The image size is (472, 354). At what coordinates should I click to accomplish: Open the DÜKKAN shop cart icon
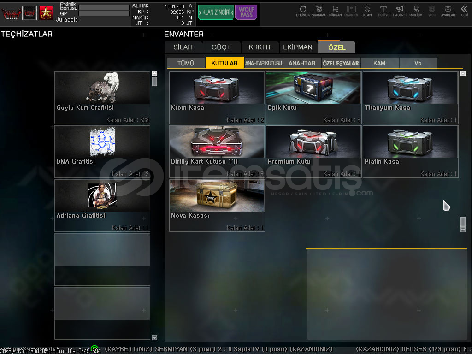pyautogui.click(x=335, y=11)
